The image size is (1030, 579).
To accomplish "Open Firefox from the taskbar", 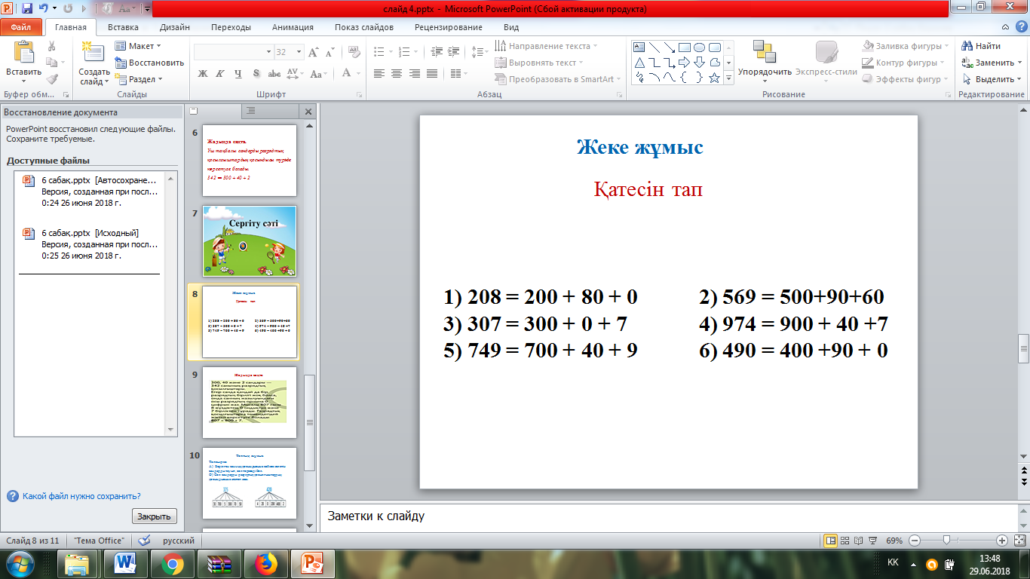I will point(265,563).
